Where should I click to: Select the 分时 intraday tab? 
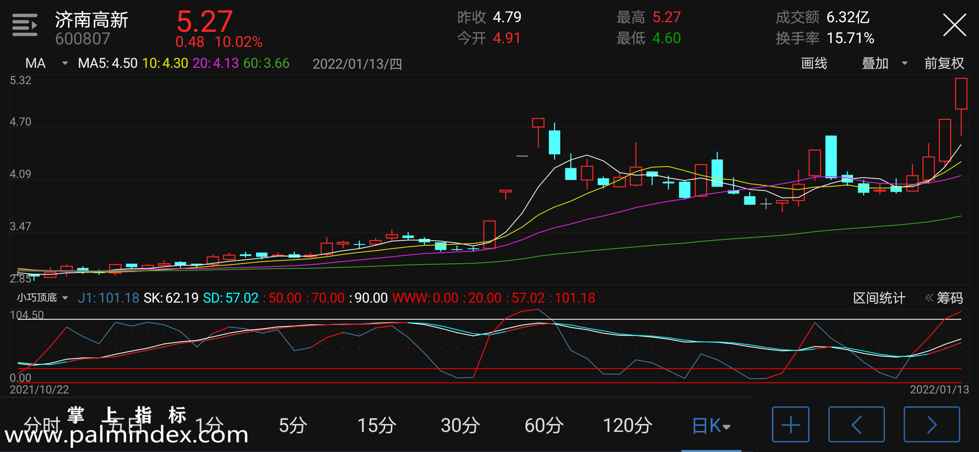point(42,425)
